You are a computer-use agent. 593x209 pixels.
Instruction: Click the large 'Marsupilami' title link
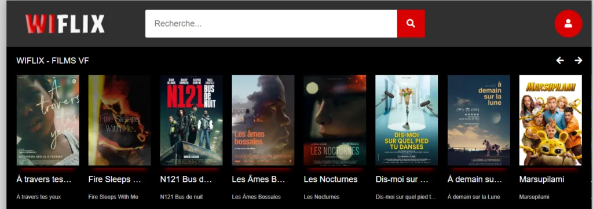tap(541, 179)
